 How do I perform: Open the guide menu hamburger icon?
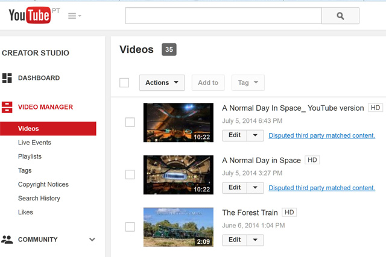pos(74,16)
